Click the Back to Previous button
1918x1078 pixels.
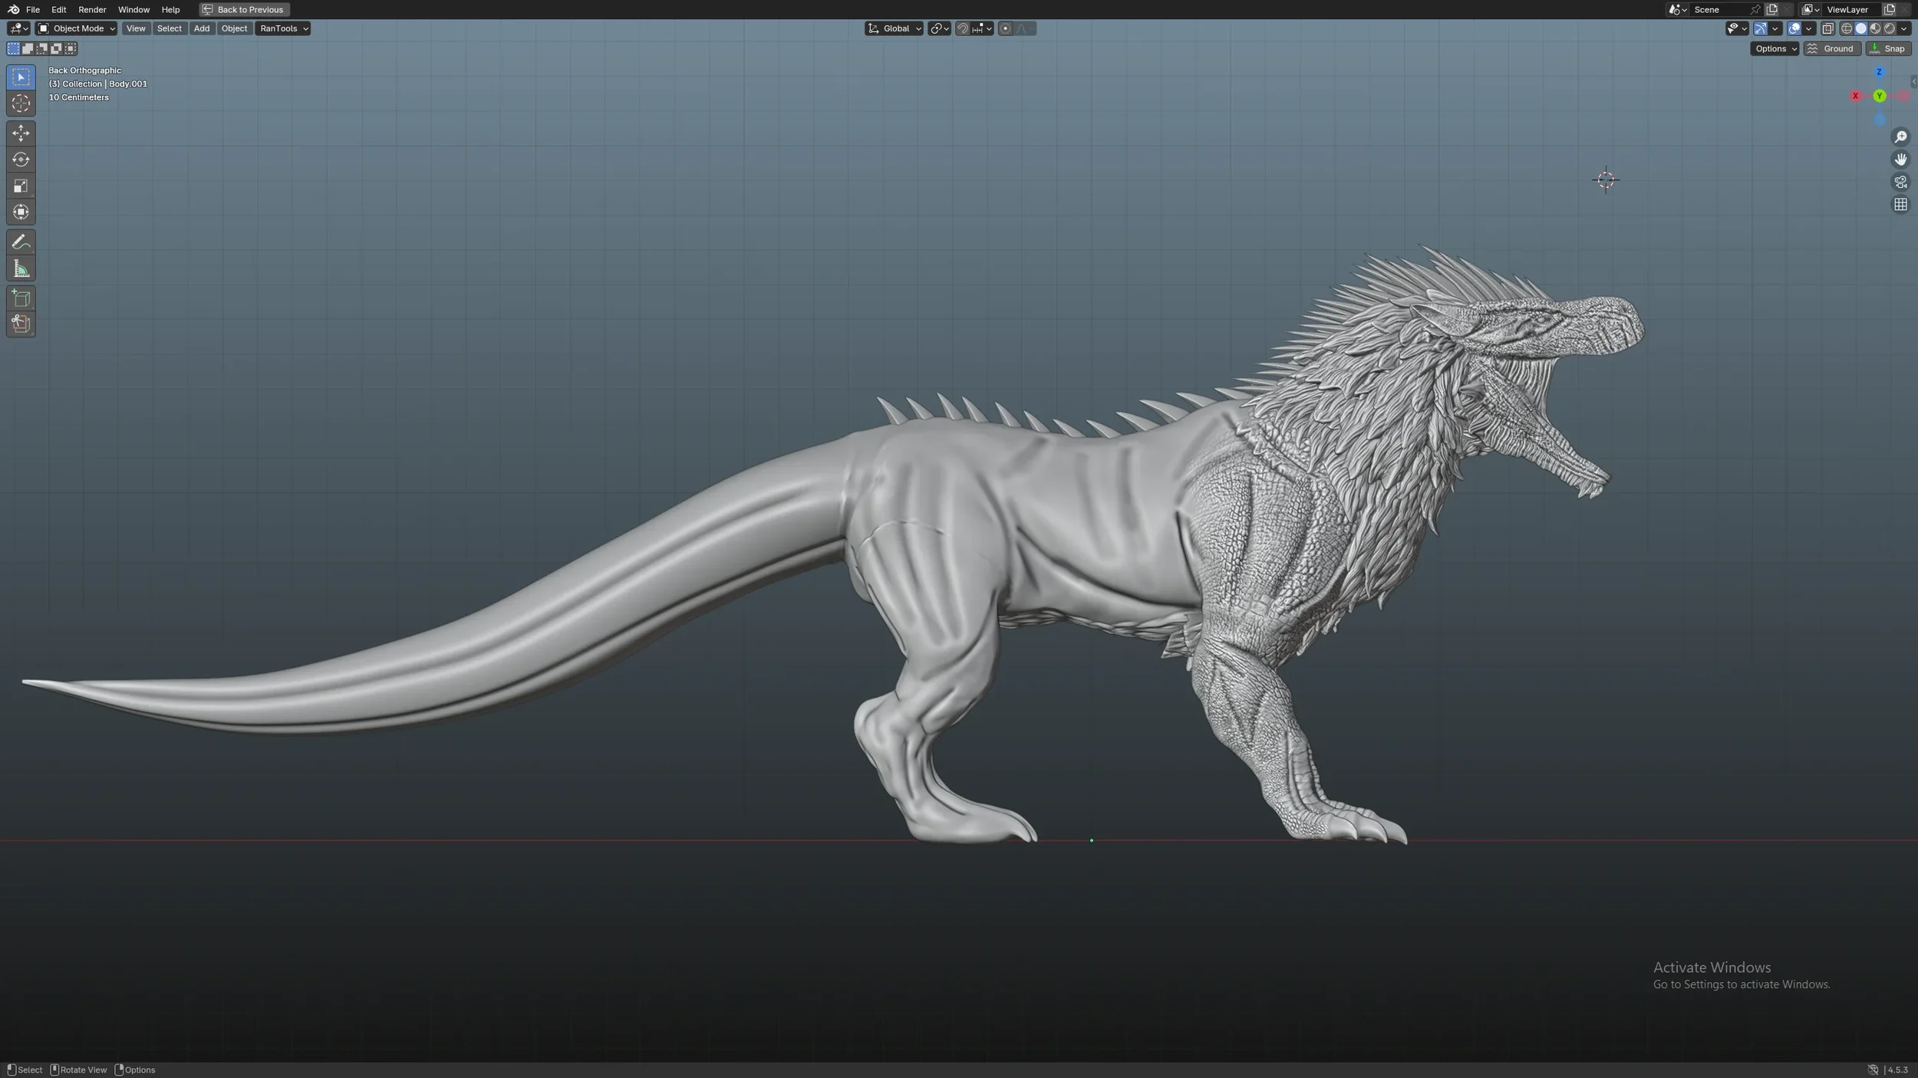[244, 9]
